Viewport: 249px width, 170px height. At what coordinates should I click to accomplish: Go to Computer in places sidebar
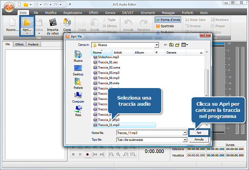(x=78, y=97)
